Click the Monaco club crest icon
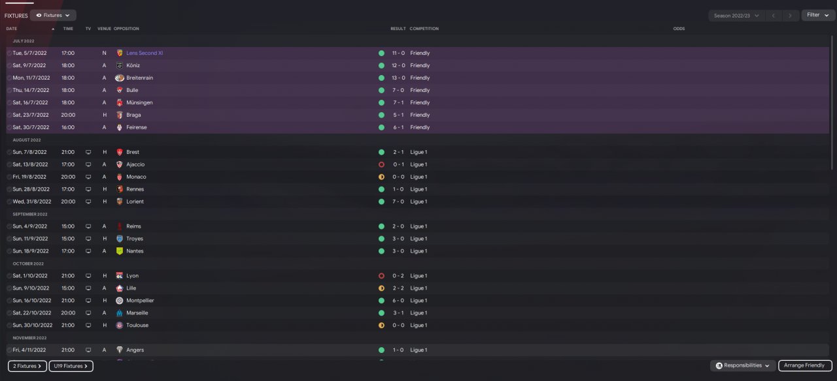Image resolution: width=837 pixels, height=381 pixels. point(120,177)
